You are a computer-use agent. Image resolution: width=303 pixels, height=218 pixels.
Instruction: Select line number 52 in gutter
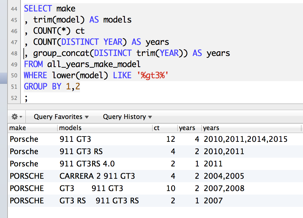coord(14,98)
